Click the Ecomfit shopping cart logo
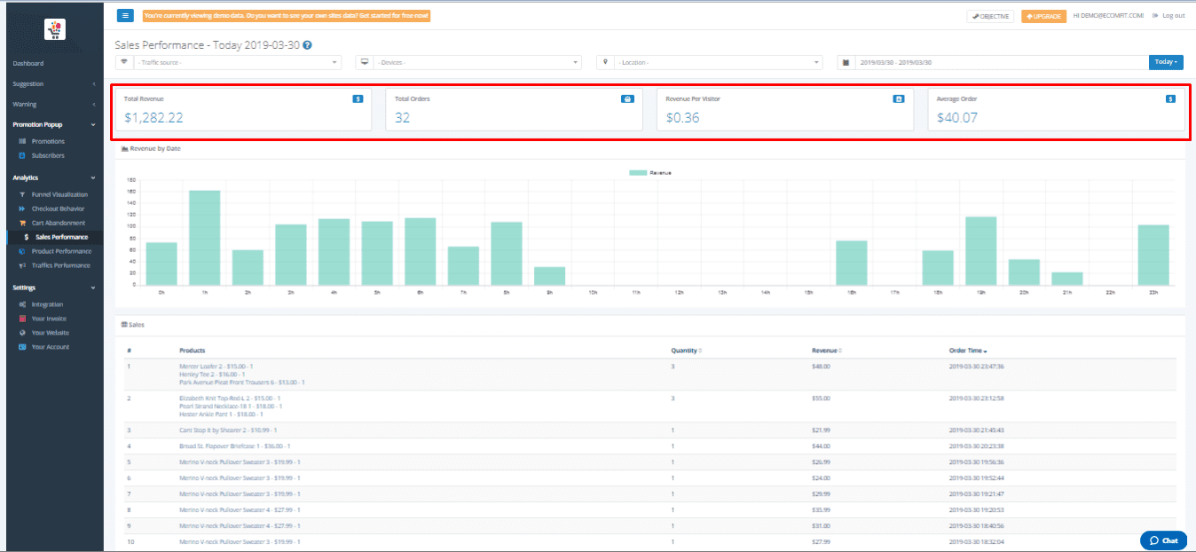1196x552 pixels. 55,29
